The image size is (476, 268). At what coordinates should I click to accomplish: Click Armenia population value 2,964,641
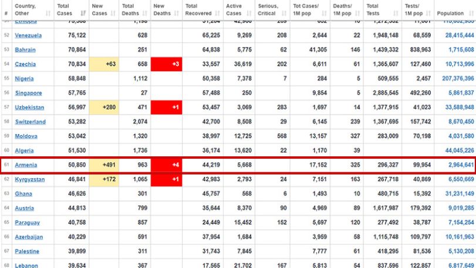pyautogui.click(x=461, y=165)
